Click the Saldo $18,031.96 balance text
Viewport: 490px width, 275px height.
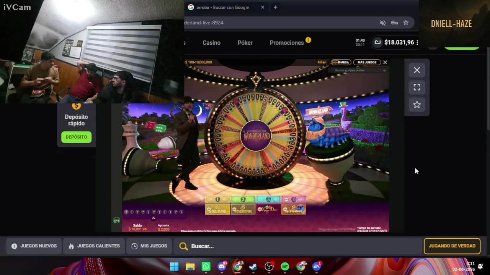pyautogui.click(x=137, y=227)
